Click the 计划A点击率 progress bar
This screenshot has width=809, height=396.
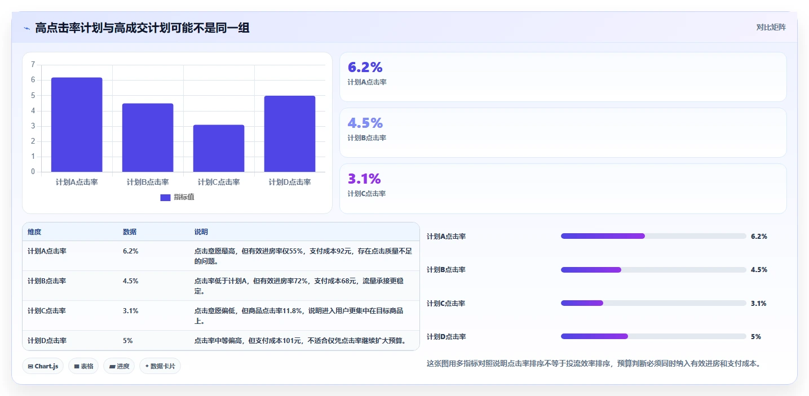pyautogui.click(x=653, y=236)
